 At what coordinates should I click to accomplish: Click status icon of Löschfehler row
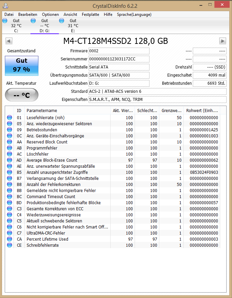tap(9, 154)
